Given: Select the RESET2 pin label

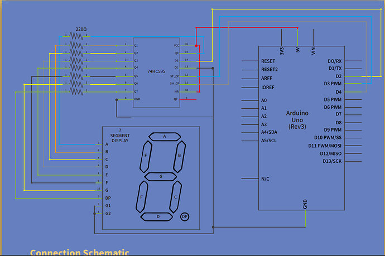Looking at the screenshot, I should pyautogui.click(x=269, y=70).
